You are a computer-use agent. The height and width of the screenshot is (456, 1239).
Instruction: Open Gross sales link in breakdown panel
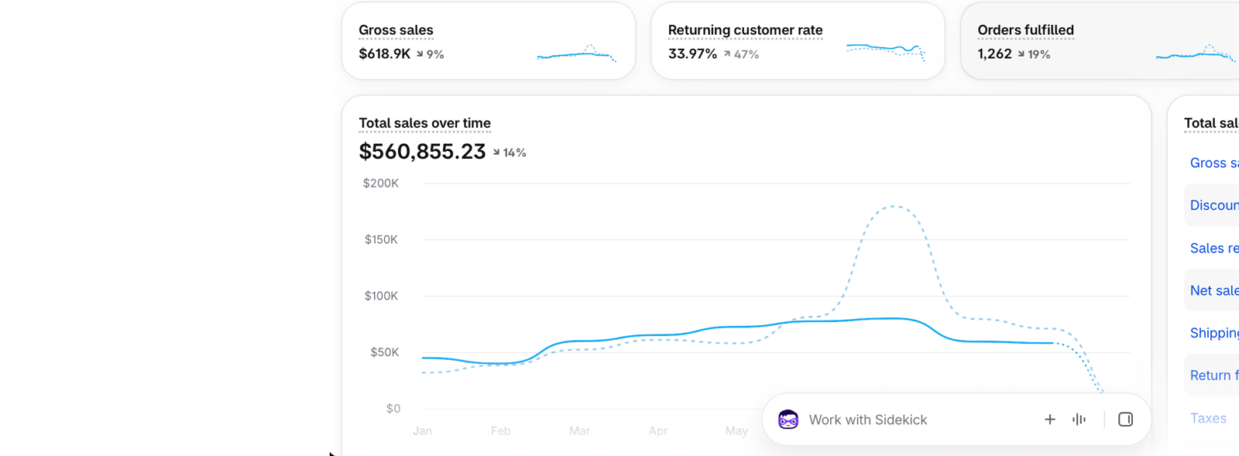point(1214,163)
